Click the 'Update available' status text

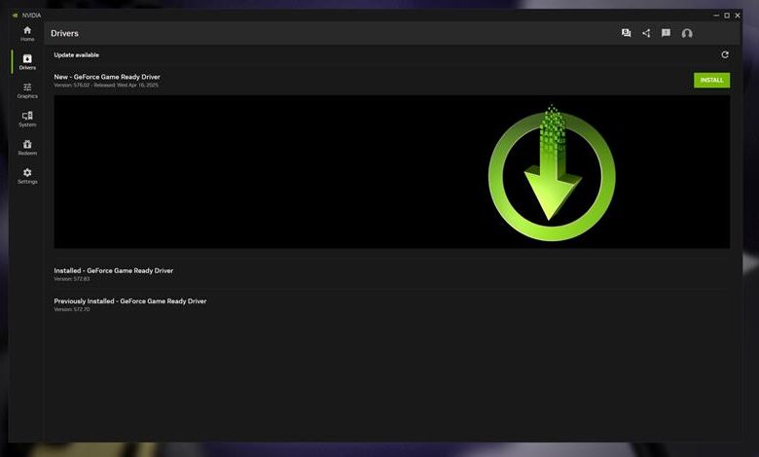(x=77, y=55)
